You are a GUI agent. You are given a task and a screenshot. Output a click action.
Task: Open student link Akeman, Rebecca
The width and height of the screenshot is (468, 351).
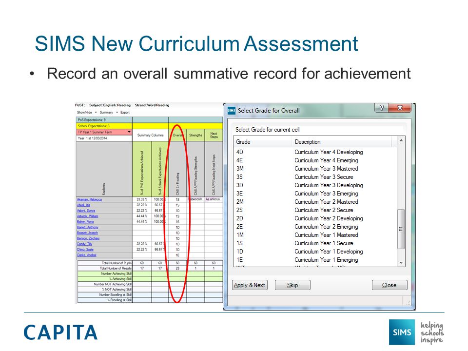(89, 199)
